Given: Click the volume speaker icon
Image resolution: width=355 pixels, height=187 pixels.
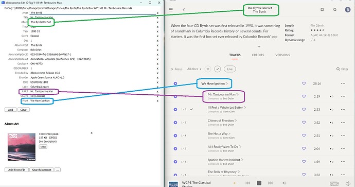Looking at the screenshot, I should click(x=348, y=183).
